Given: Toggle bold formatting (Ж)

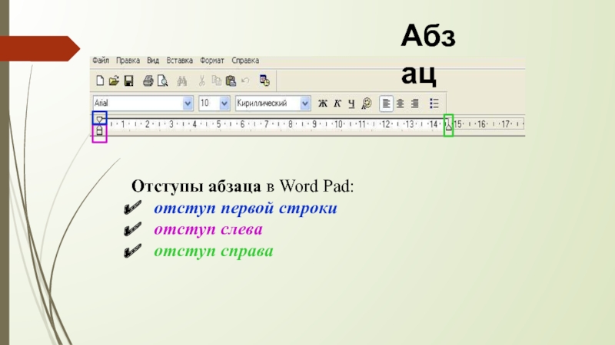Looking at the screenshot, I should (323, 103).
